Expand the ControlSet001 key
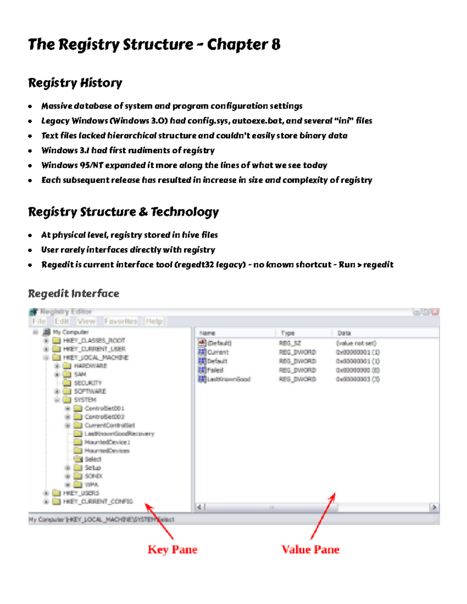 click(67, 408)
